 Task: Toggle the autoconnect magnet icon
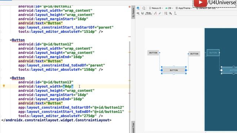(142, 13)
